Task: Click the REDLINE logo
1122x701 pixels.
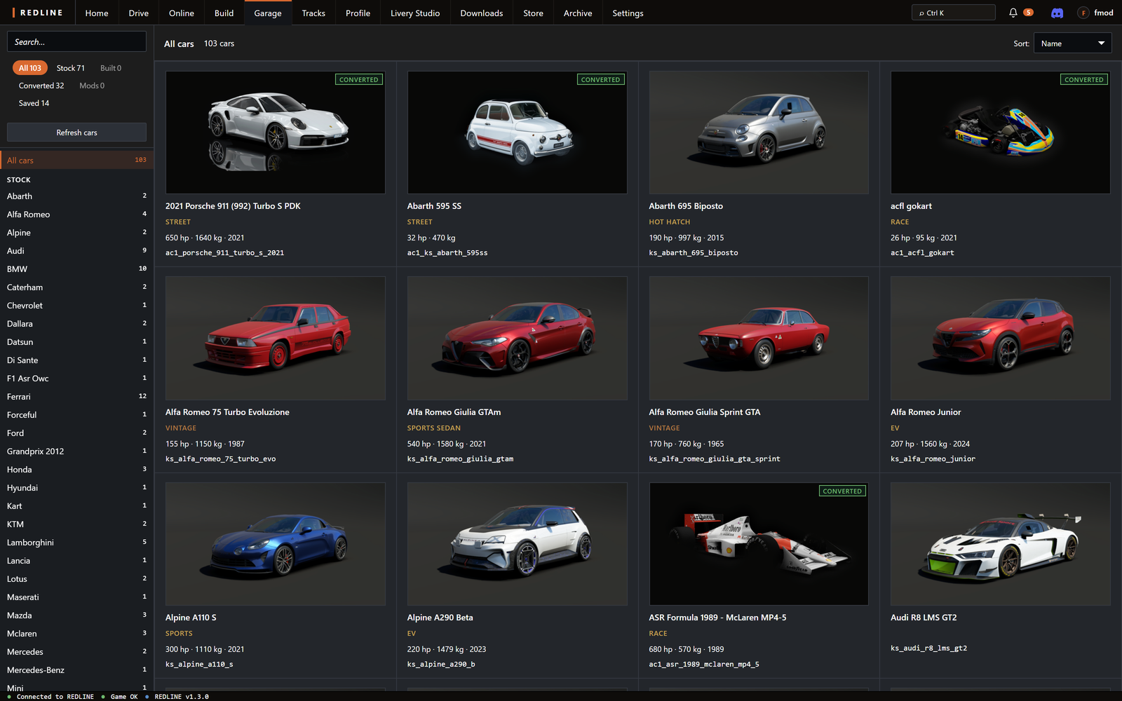Action: [38, 13]
